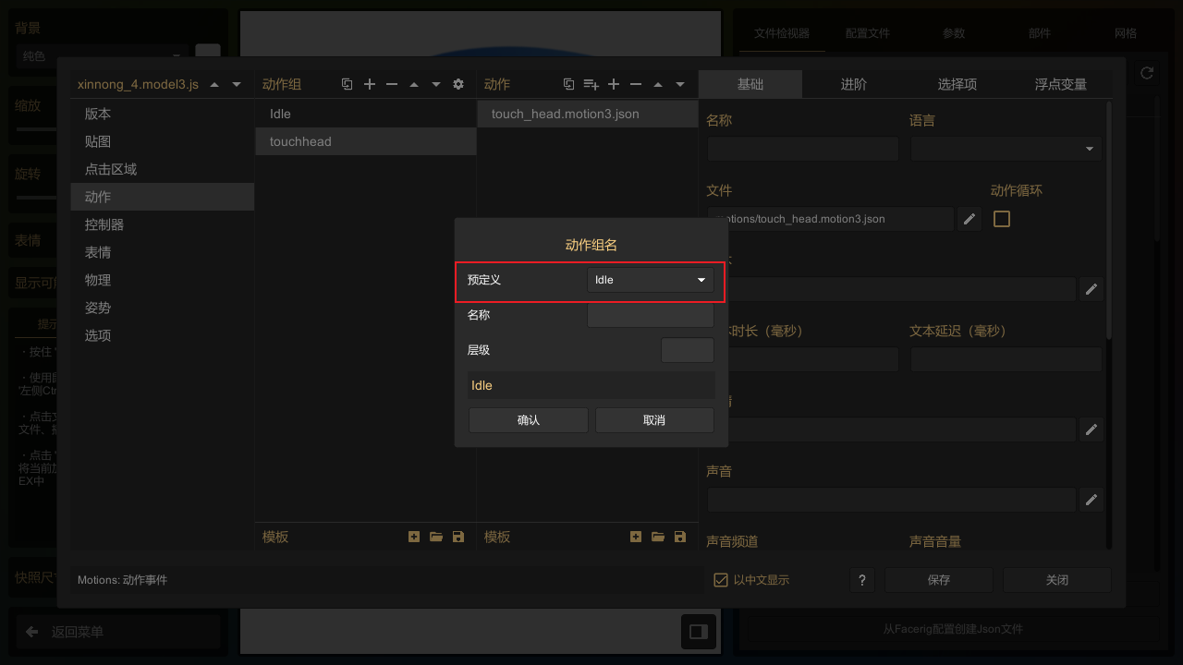The height and width of the screenshot is (665, 1183).
Task: Expand the 语言 dropdown
Action: pos(1006,149)
